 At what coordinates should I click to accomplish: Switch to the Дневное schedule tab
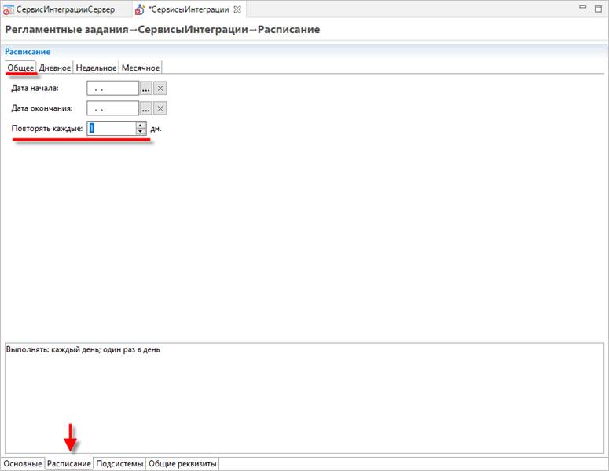(55, 68)
